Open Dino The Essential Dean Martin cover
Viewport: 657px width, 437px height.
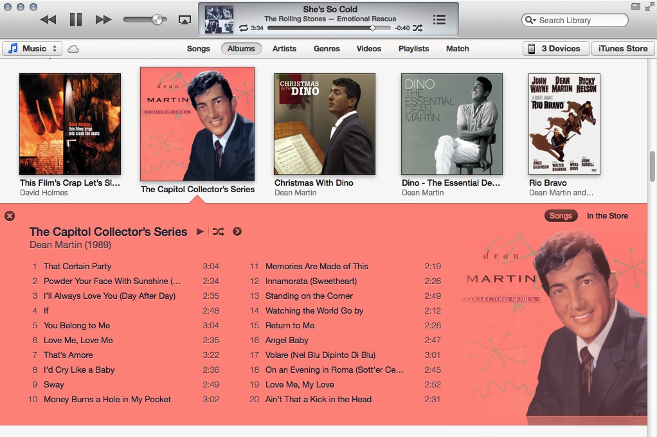[452, 124]
